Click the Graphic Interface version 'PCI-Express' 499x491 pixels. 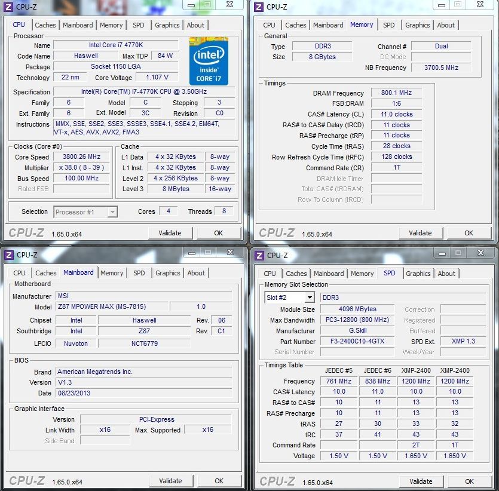pyautogui.click(x=156, y=419)
